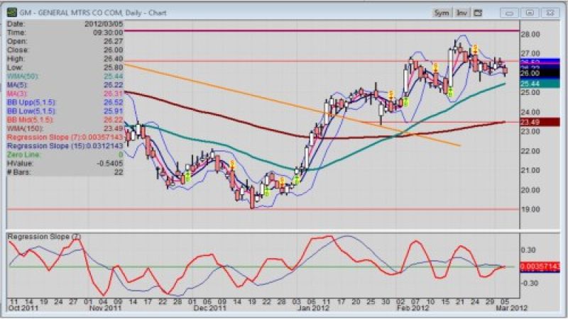Image resolution: width=568 pixels, height=319 pixels.
Task: Click the MA(3) value 26.31
Action: tap(114, 94)
